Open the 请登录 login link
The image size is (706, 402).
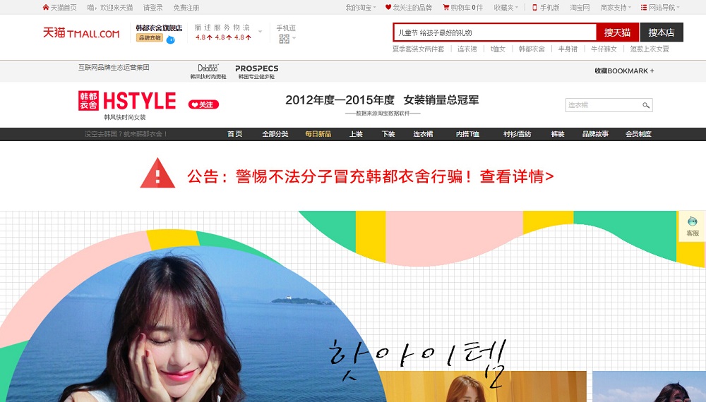pyautogui.click(x=152, y=8)
